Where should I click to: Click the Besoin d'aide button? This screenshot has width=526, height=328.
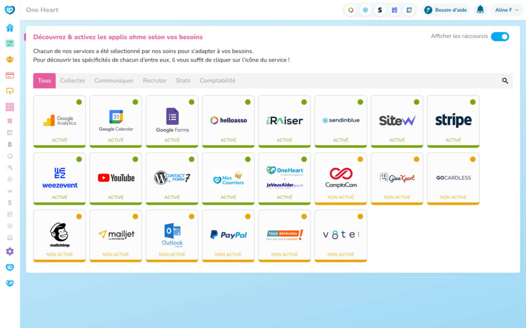click(x=445, y=10)
